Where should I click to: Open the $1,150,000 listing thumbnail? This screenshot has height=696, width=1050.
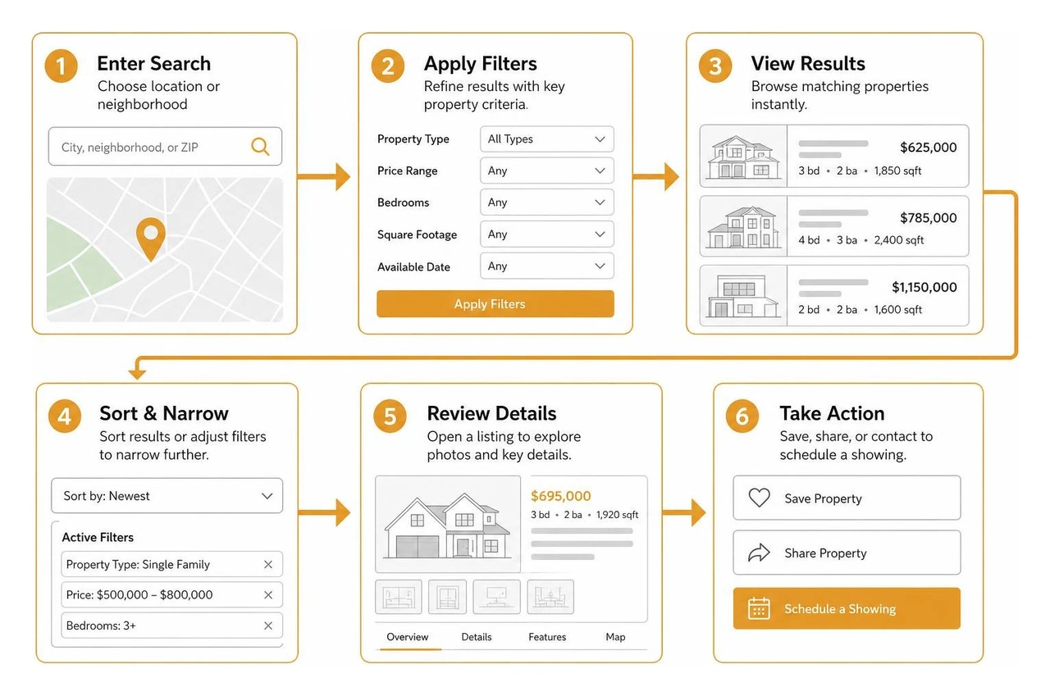743,295
